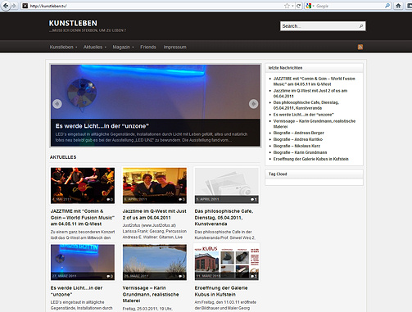Viewport: 412px width, 312px height.
Task: Expand the Magazin menu dropdown
Action: pyautogui.click(x=123, y=47)
